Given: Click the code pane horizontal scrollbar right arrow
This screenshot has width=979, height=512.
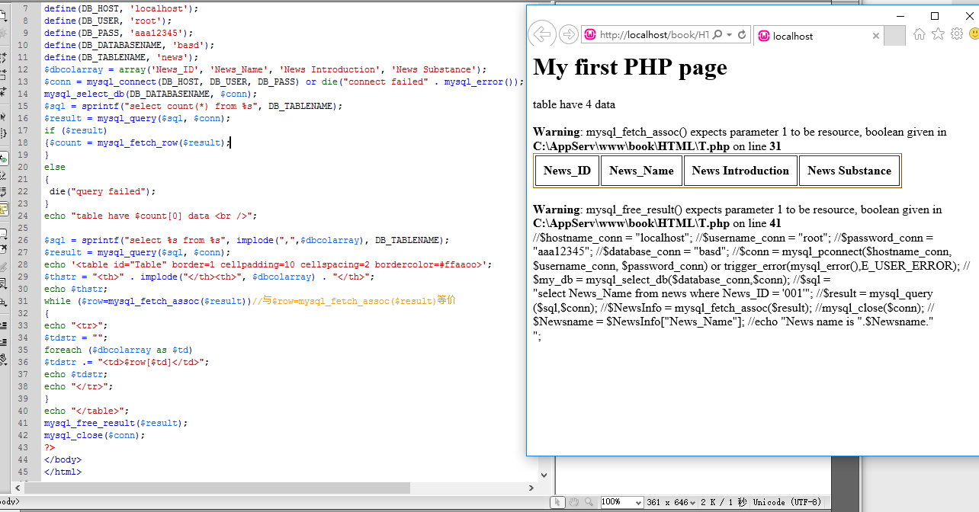Looking at the screenshot, I should pyautogui.click(x=531, y=488).
